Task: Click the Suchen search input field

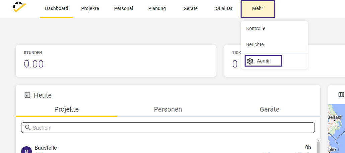Action: click(168, 128)
